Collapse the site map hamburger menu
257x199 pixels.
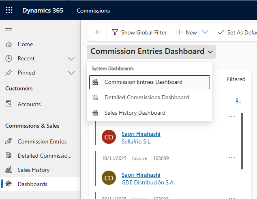tap(9, 28)
